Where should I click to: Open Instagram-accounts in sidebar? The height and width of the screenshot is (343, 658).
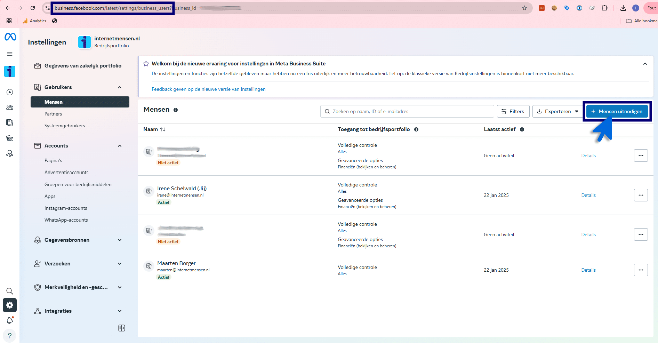tap(66, 208)
